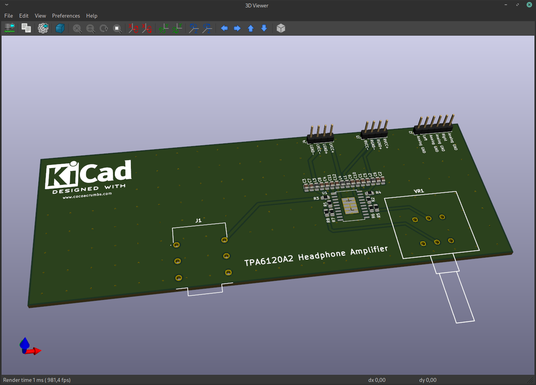Click the Zoom out magnifier
This screenshot has height=385, width=536.
pyautogui.click(x=91, y=29)
